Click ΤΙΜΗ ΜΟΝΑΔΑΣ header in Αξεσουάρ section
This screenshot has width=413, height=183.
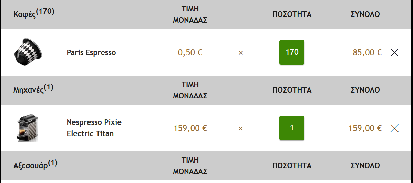pyautogui.click(x=190, y=166)
